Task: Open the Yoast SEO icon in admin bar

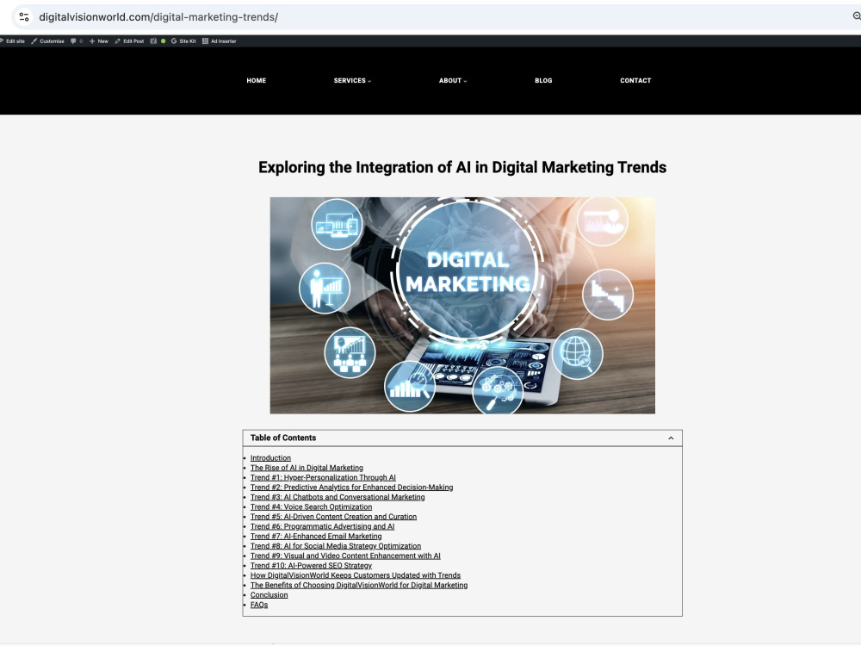Action: click(x=153, y=41)
